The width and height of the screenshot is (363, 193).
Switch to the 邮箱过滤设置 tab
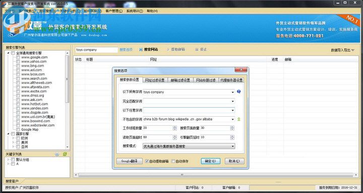(180, 80)
